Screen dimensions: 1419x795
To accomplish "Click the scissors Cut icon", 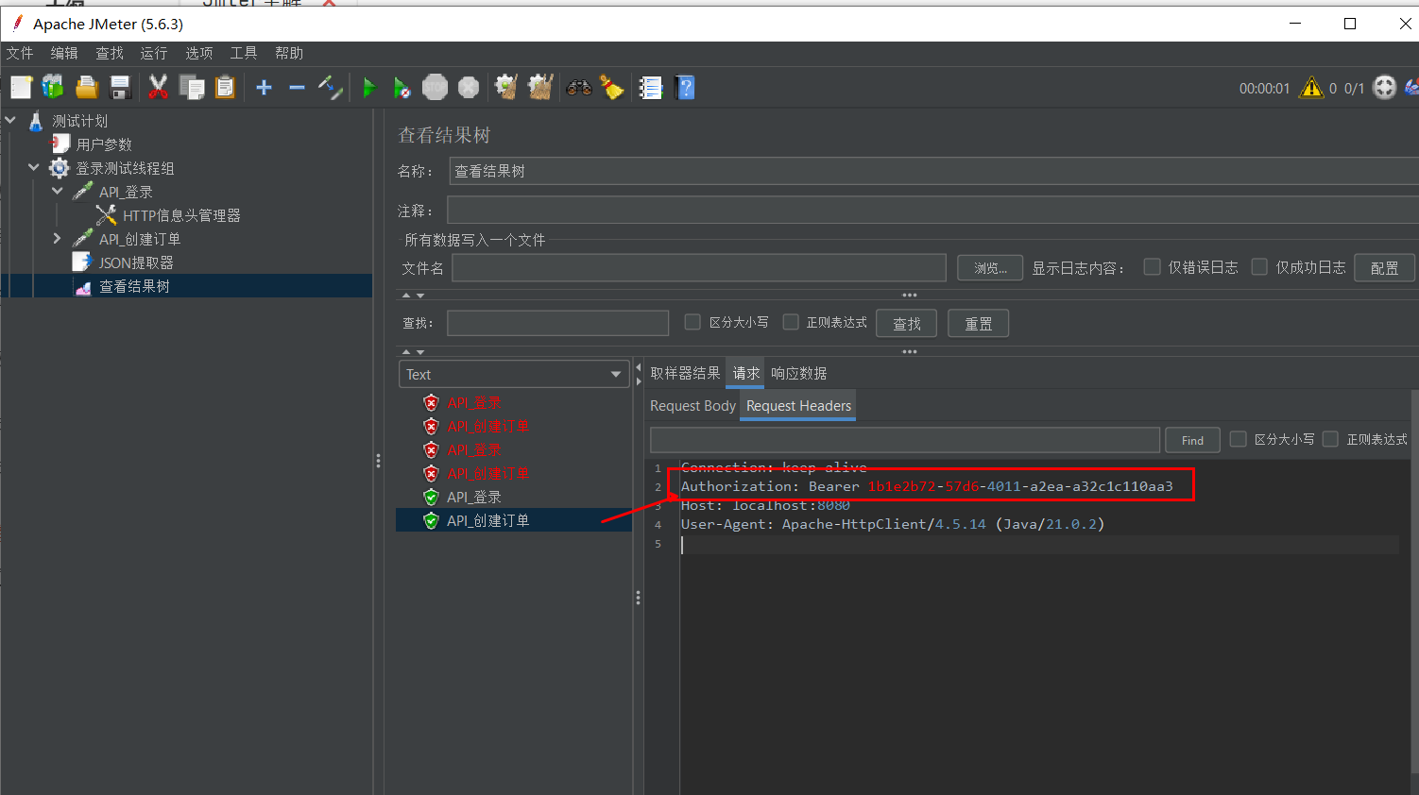I will point(158,88).
